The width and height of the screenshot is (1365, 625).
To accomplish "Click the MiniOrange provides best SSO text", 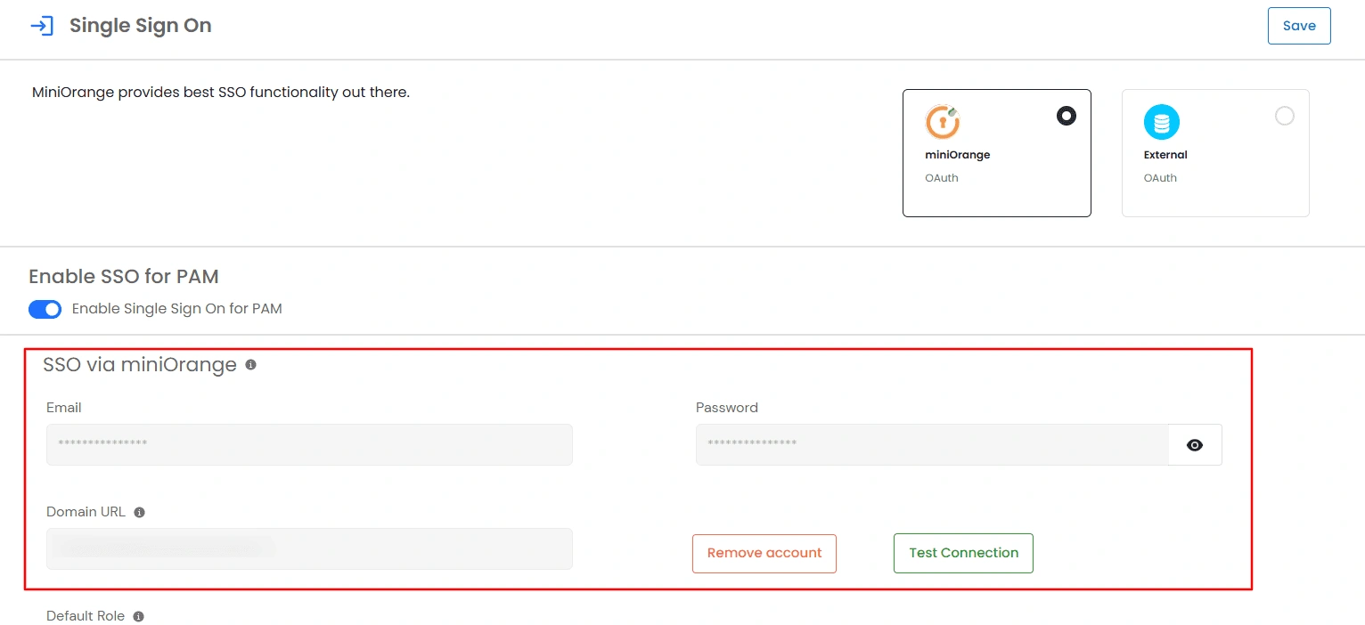I will 221,92.
